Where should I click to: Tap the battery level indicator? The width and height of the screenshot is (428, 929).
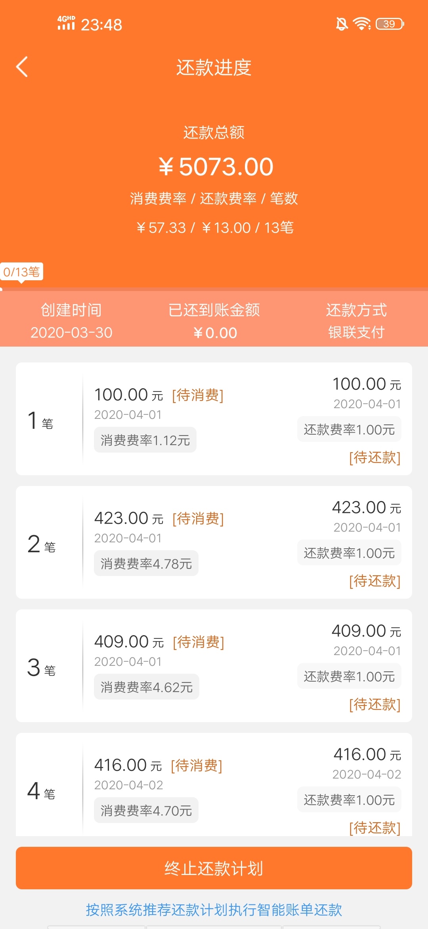[390, 24]
